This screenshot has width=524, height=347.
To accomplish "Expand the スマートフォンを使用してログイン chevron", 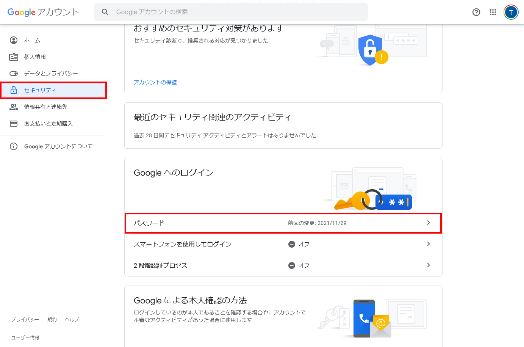I will [429, 244].
